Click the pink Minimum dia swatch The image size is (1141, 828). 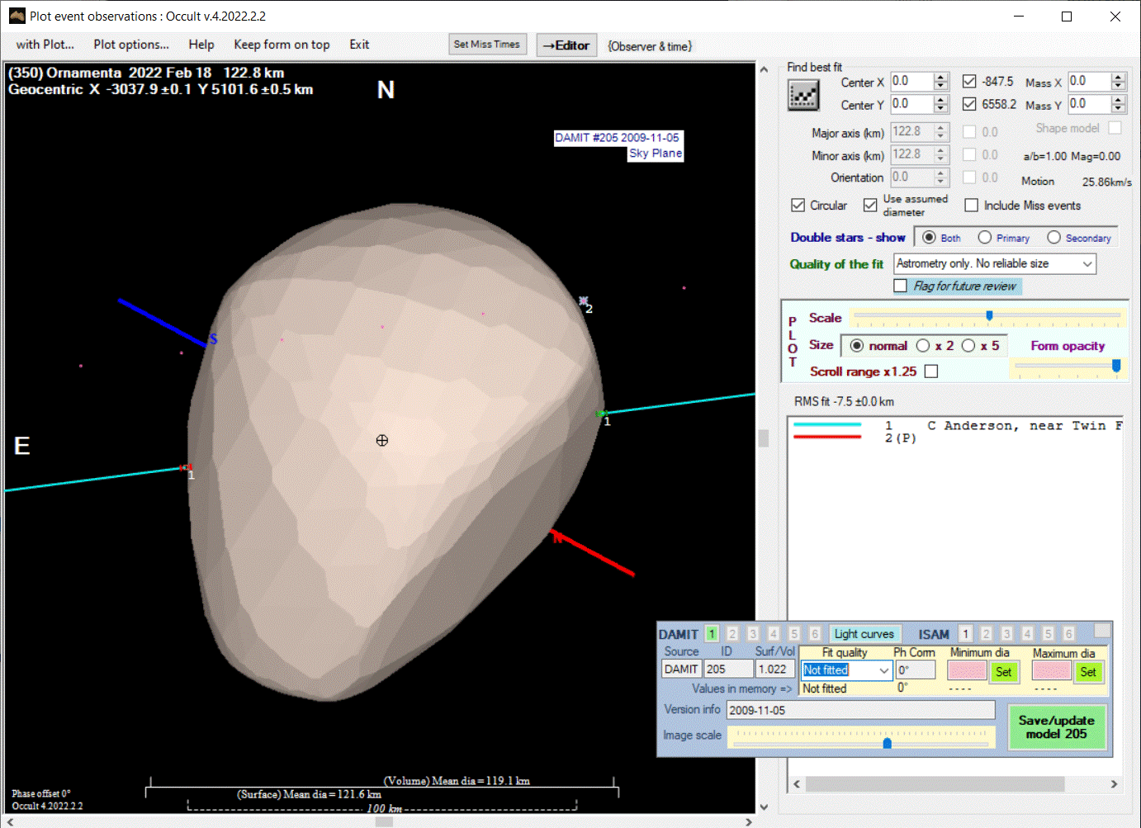coord(967,672)
